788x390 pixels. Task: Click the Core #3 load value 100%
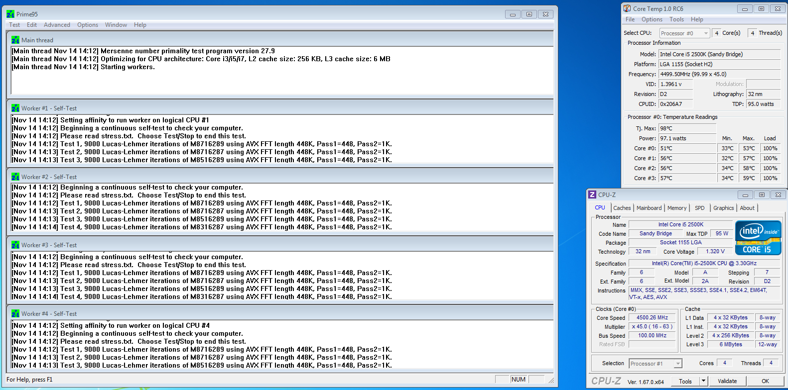[770, 178]
